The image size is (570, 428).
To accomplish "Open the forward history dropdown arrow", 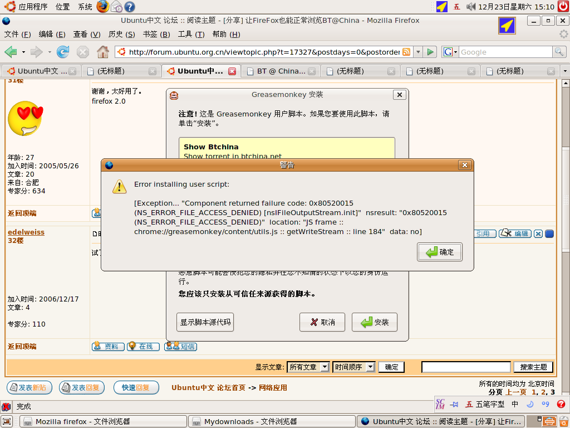I will tap(50, 52).
